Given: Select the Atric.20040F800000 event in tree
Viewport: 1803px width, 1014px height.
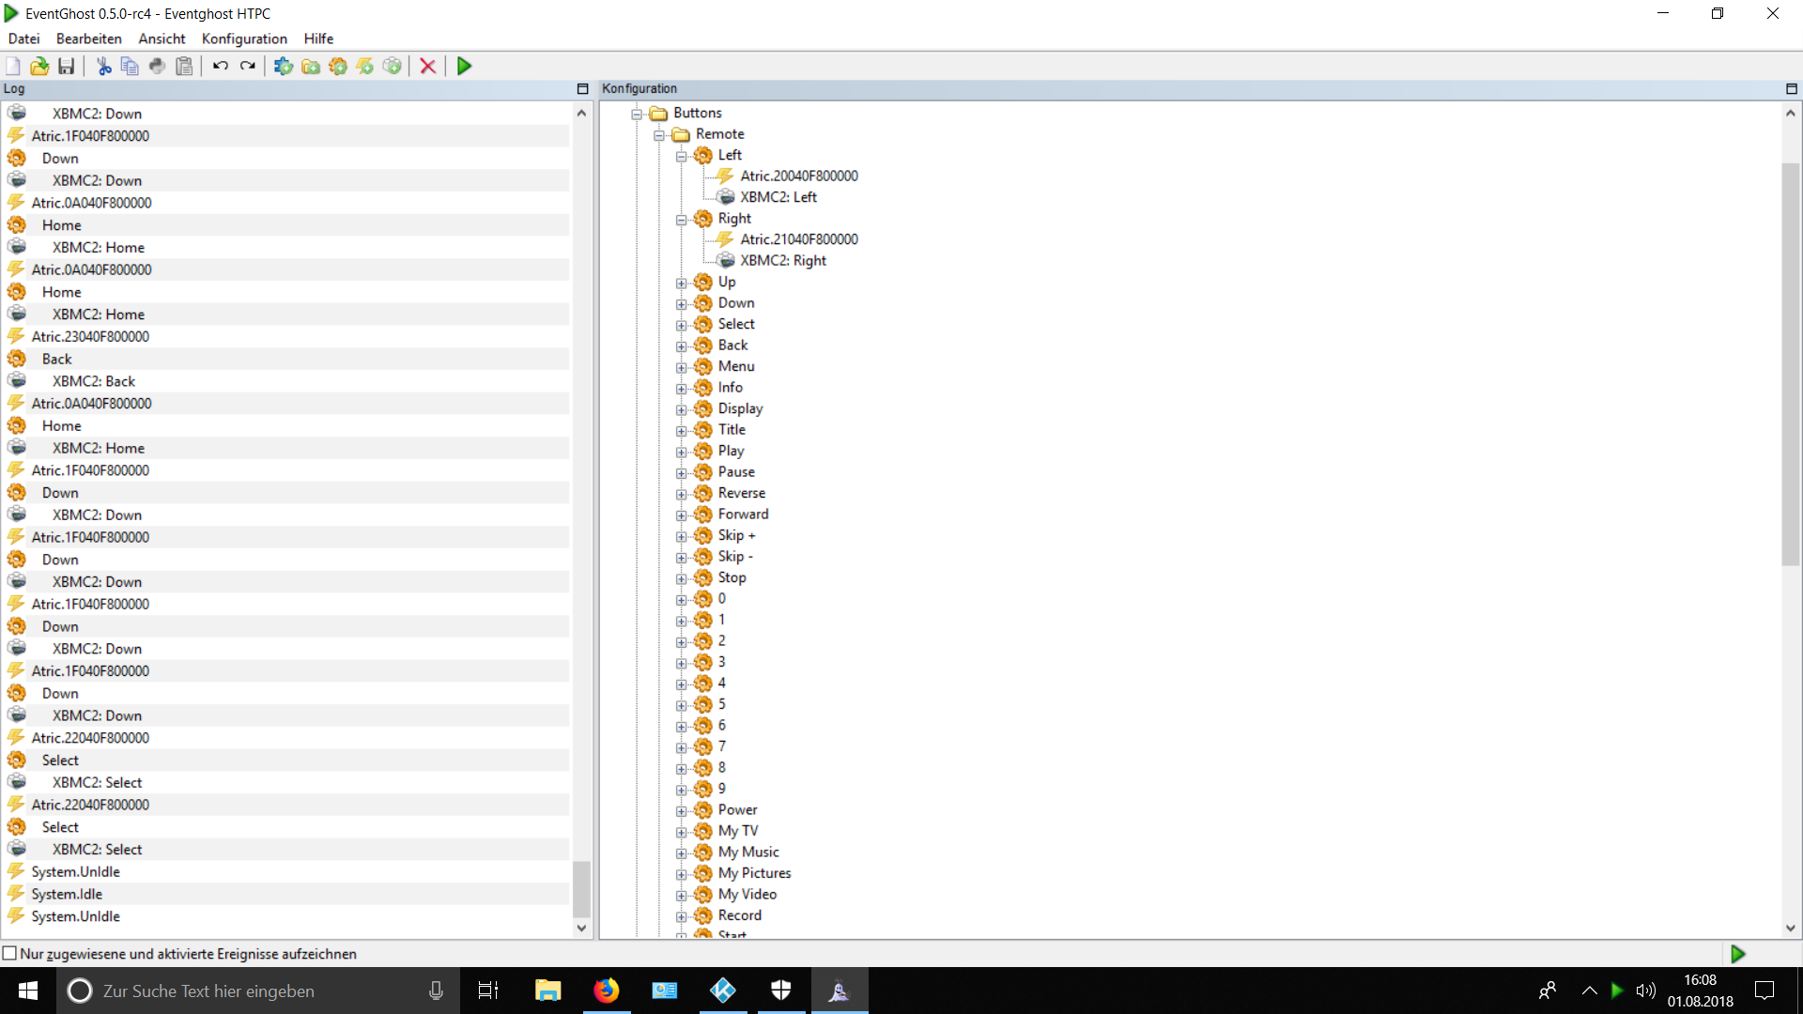Looking at the screenshot, I should coord(798,176).
